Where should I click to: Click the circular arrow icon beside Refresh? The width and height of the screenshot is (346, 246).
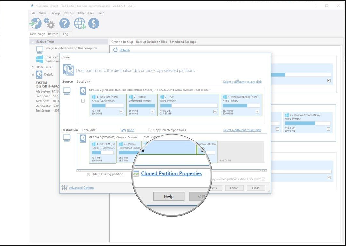pyautogui.click(x=116, y=50)
